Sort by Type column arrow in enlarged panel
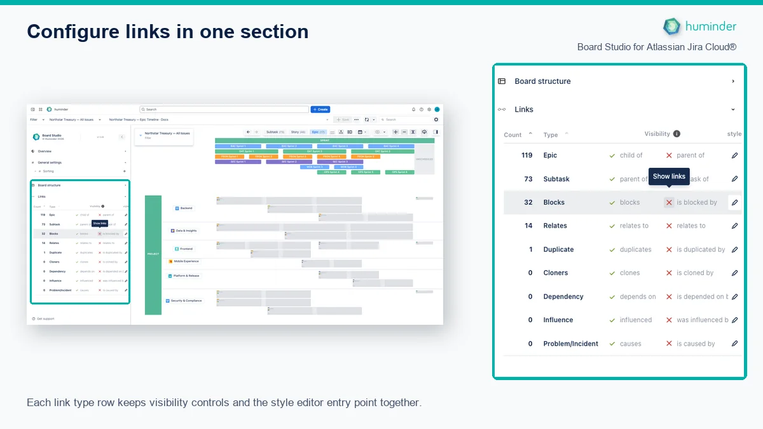 (x=567, y=134)
